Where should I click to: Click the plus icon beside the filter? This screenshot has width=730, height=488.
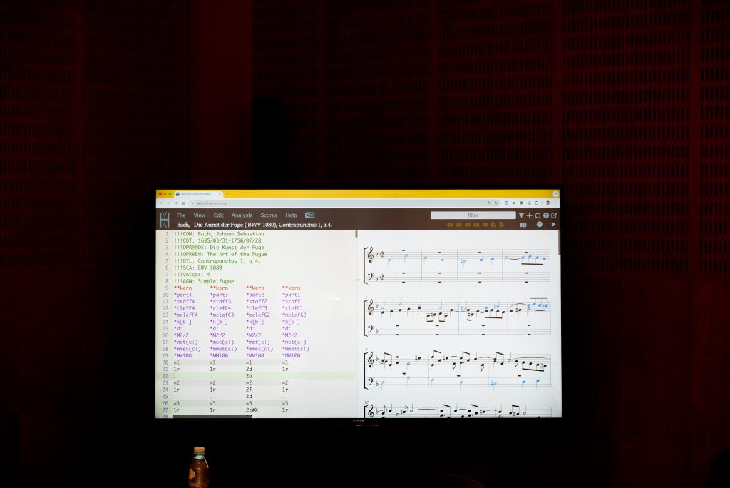(529, 215)
